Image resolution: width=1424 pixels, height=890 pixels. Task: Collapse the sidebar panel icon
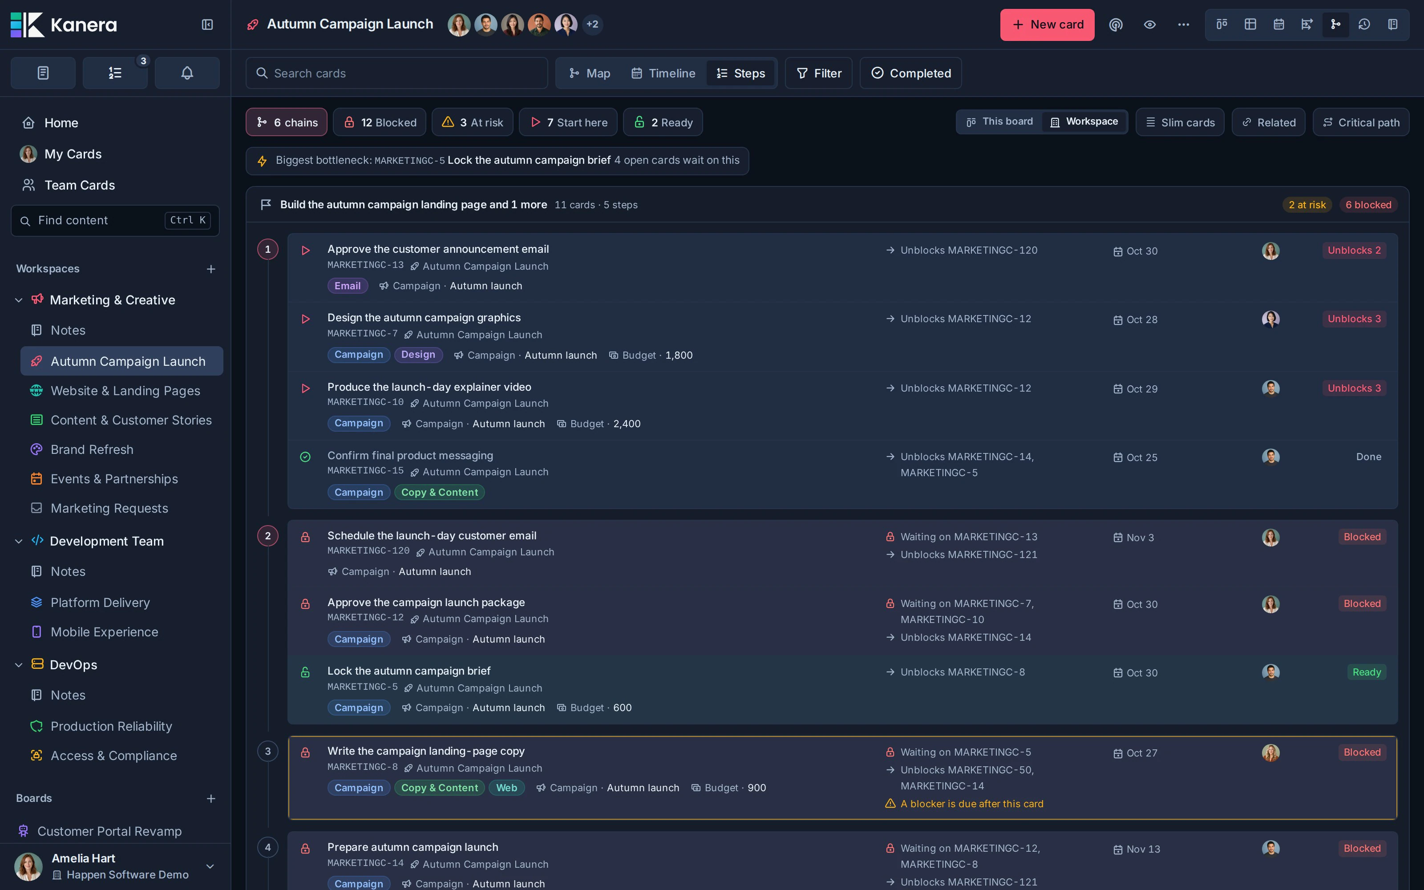coord(207,25)
